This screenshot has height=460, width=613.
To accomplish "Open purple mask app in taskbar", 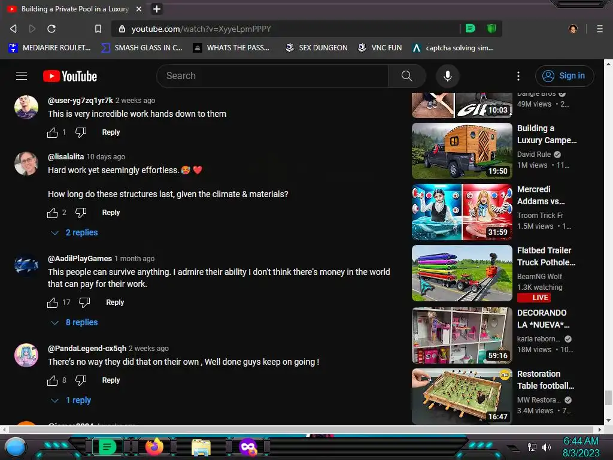I will [x=248, y=447].
